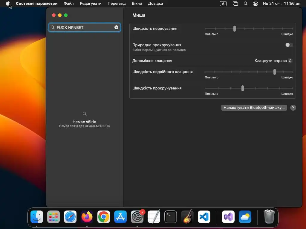
Task: Launch Firefox from the Dock
Action: point(87,217)
